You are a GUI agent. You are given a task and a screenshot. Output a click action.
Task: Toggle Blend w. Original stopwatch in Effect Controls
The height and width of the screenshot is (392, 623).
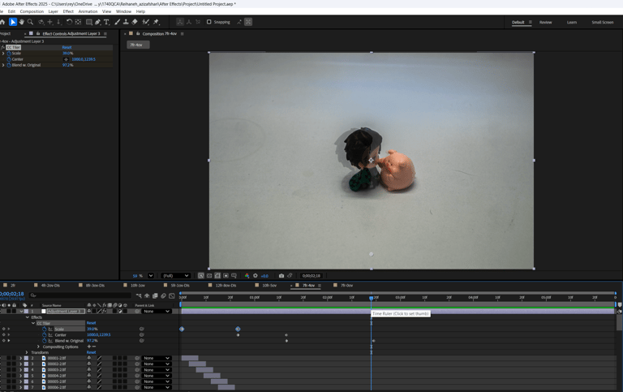[9, 65]
